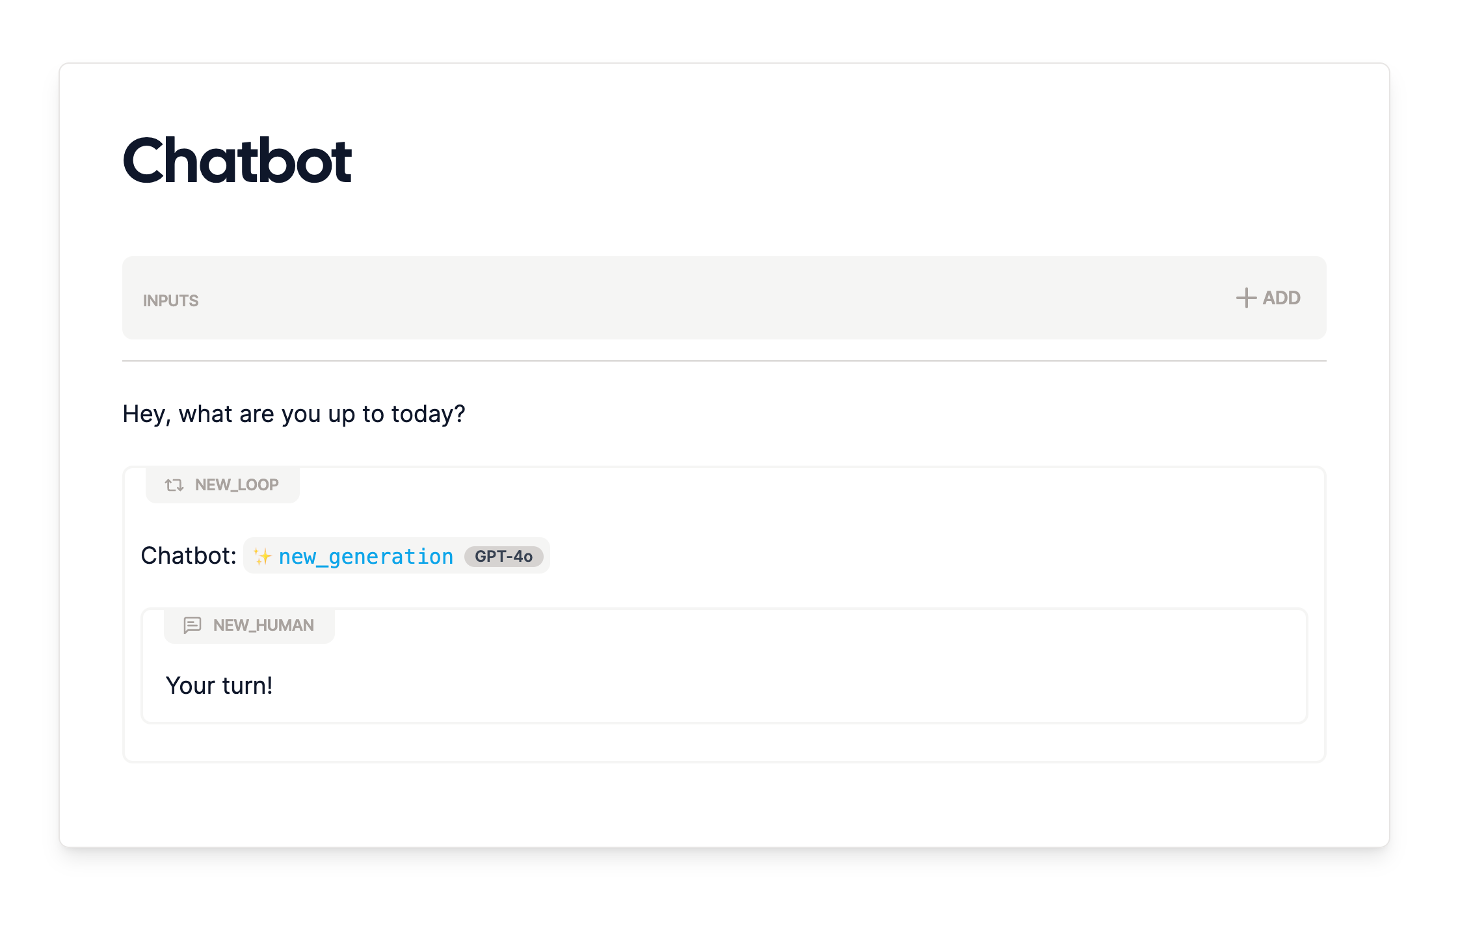Screen dimensions: 1458x926
Task: Select the NEW_HUMAN label
Action: click(x=263, y=625)
